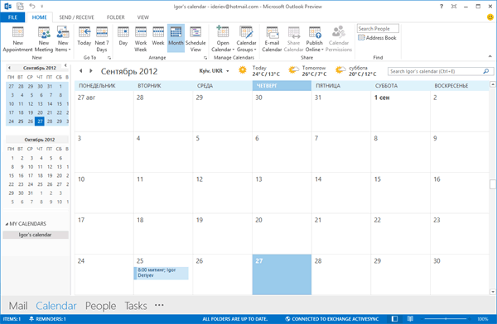Create a New Meeting

(44, 39)
